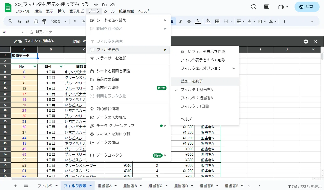Collapse the toolbar with the chevron
This screenshot has height=190, width=324.
pos(312,21)
